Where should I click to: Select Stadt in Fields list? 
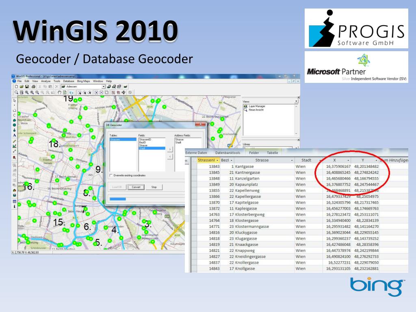coord(152,148)
